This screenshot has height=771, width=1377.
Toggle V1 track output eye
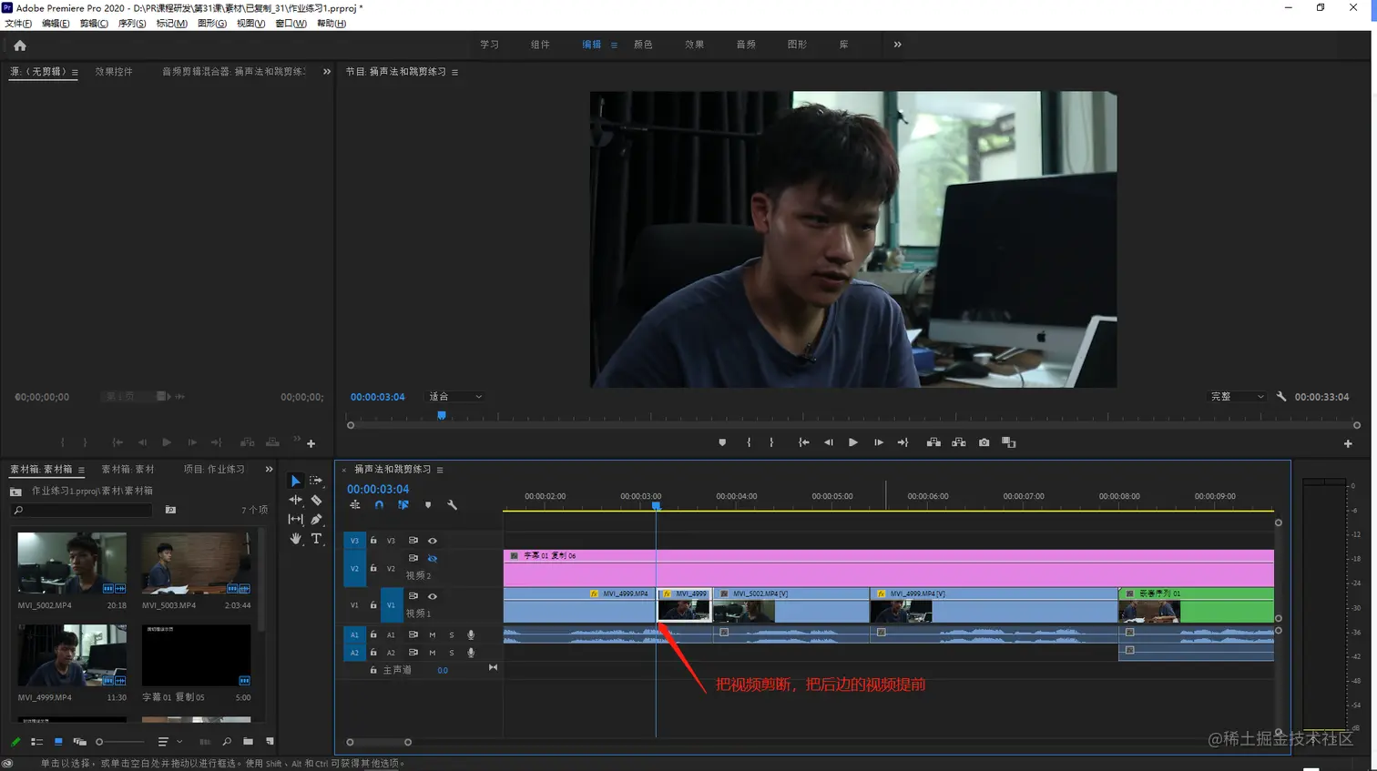click(433, 596)
